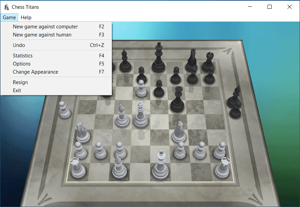Select the white king piece
This screenshot has width=300, height=207.
(x=160, y=165)
